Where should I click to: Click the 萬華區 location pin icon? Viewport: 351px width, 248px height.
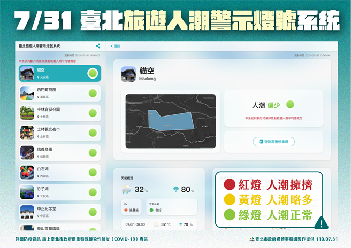[x=39, y=97]
